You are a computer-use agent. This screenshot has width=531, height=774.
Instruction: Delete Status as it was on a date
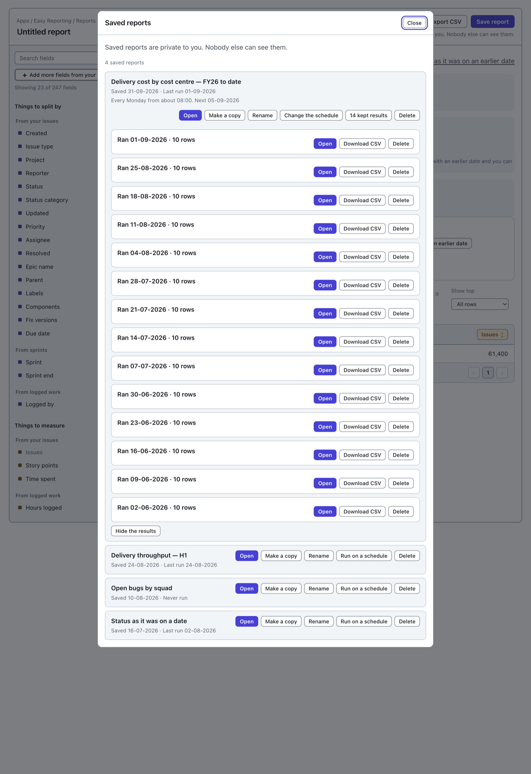(x=407, y=621)
